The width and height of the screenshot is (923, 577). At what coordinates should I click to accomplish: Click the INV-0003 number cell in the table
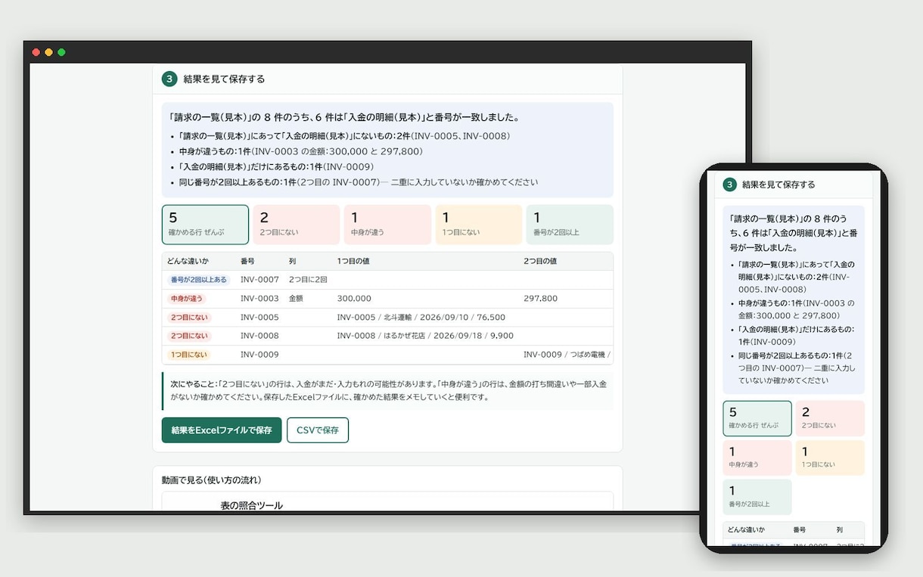(x=259, y=299)
